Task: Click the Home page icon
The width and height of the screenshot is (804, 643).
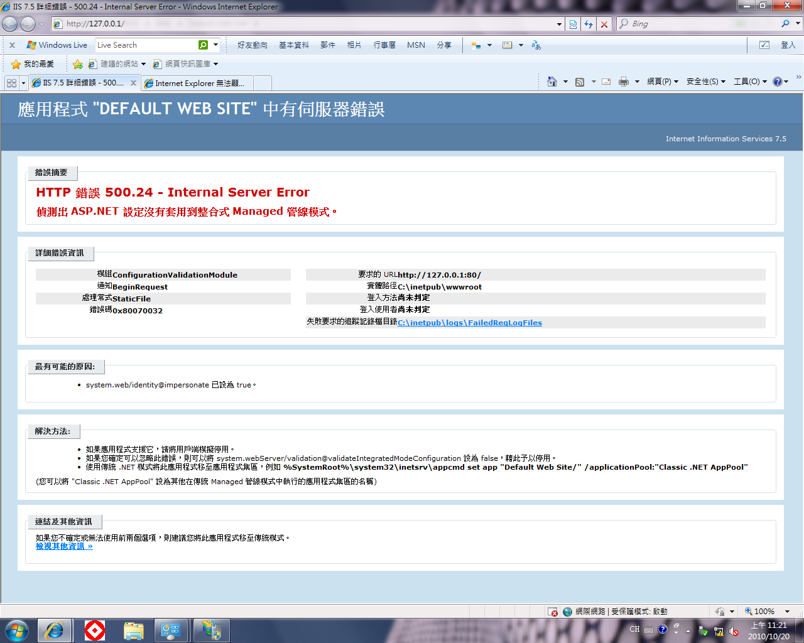Action: tap(552, 82)
